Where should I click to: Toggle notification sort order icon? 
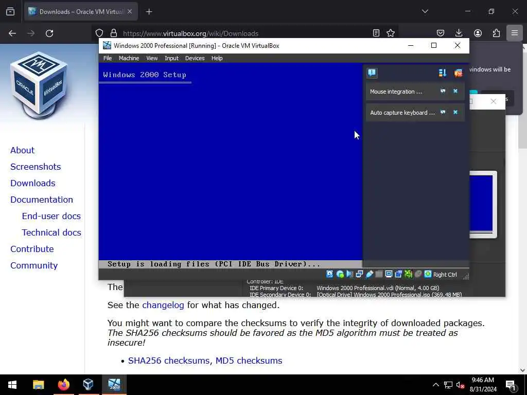(x=442, y=73)
